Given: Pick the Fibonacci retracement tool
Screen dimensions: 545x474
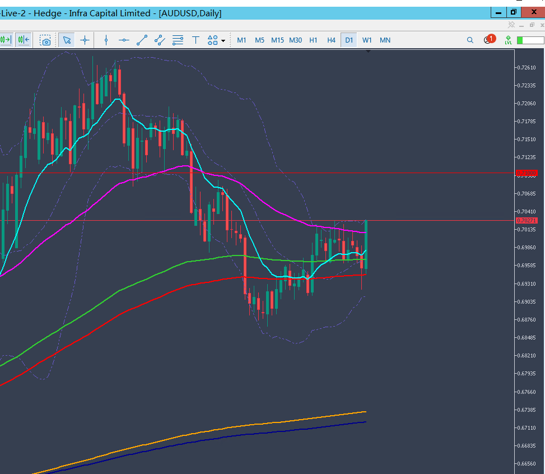Looking at the screenshot, I should tap(178, 40).
